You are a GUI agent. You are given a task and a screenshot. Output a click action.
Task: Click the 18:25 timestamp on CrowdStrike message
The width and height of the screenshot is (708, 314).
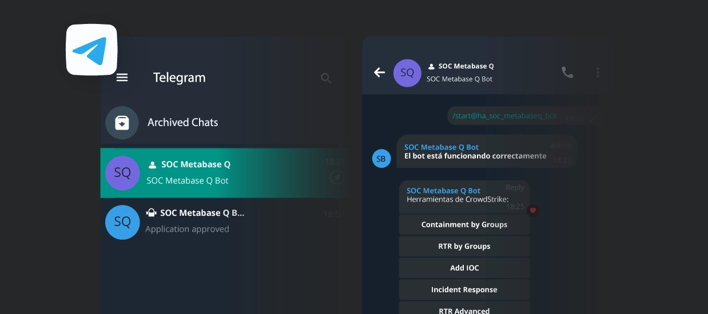click(515, 207)
